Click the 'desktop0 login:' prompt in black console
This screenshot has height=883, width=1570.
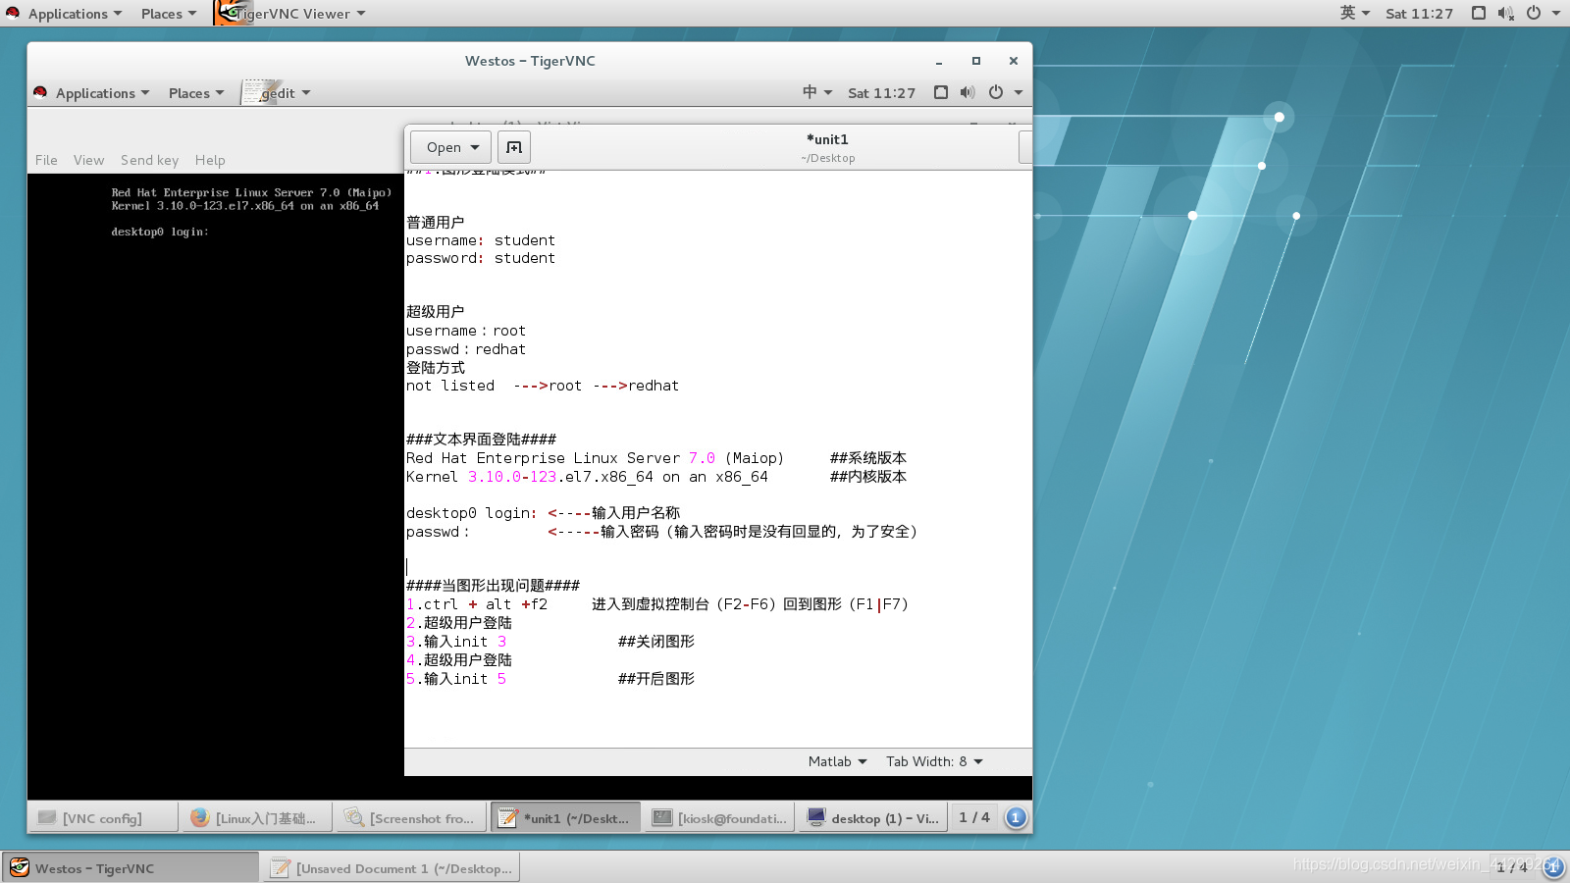159,232
